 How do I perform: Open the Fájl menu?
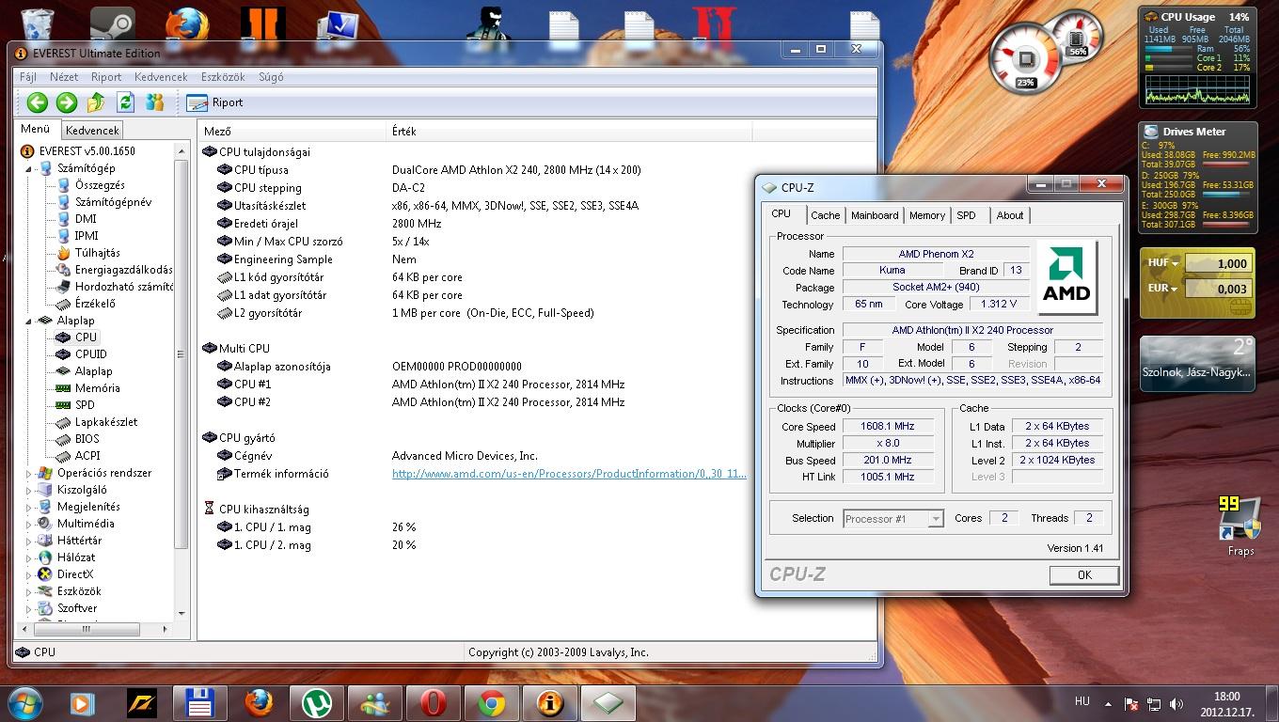click(x=28, y=77)
